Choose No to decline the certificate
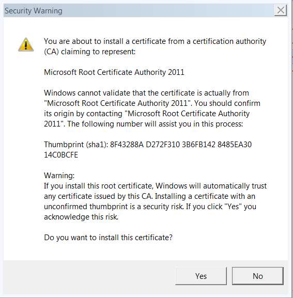Image resolution: width=293 pixels, height=298 pixels. click(258, 276)
